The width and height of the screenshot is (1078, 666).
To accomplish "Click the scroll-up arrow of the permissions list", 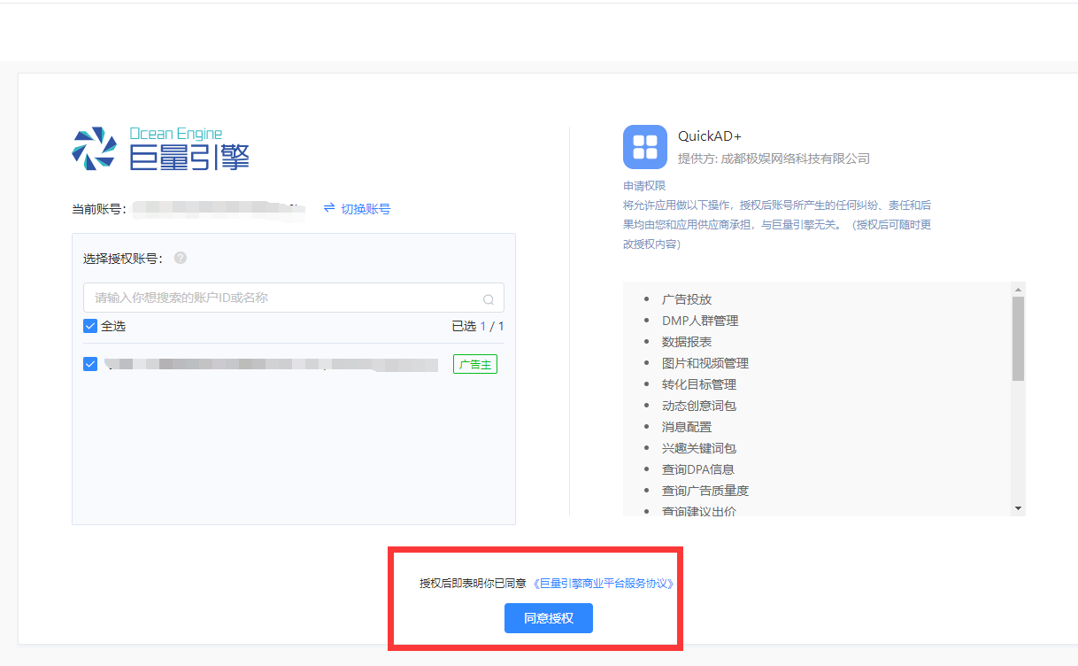I will [x=1018, y=289].
